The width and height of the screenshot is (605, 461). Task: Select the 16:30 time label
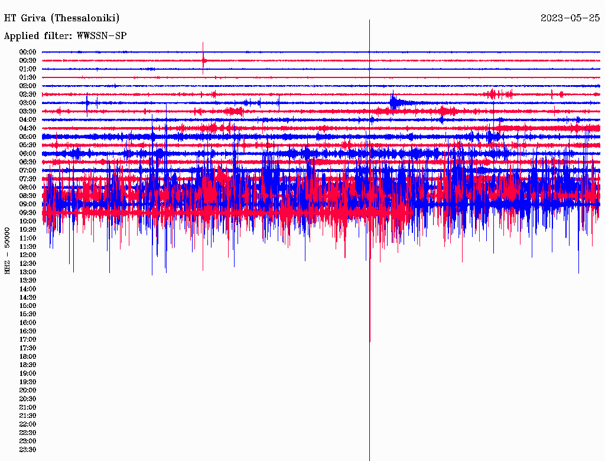pyautogui.click(x=28, y=332)
